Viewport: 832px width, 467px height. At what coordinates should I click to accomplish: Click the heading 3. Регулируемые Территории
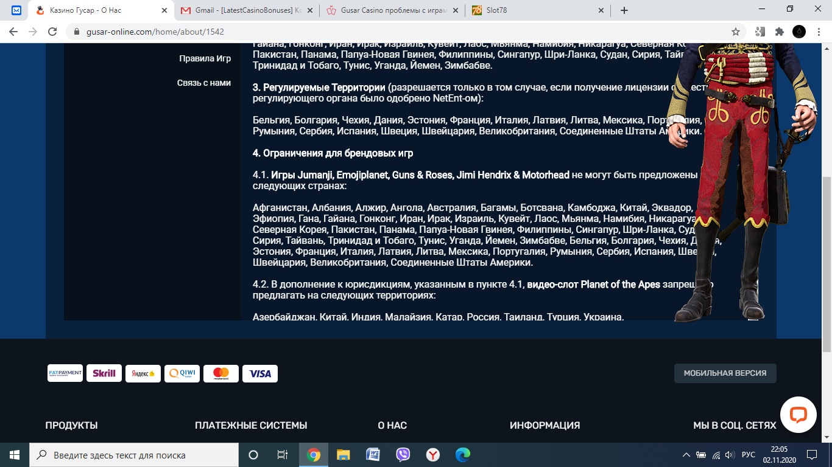(319, 88)
